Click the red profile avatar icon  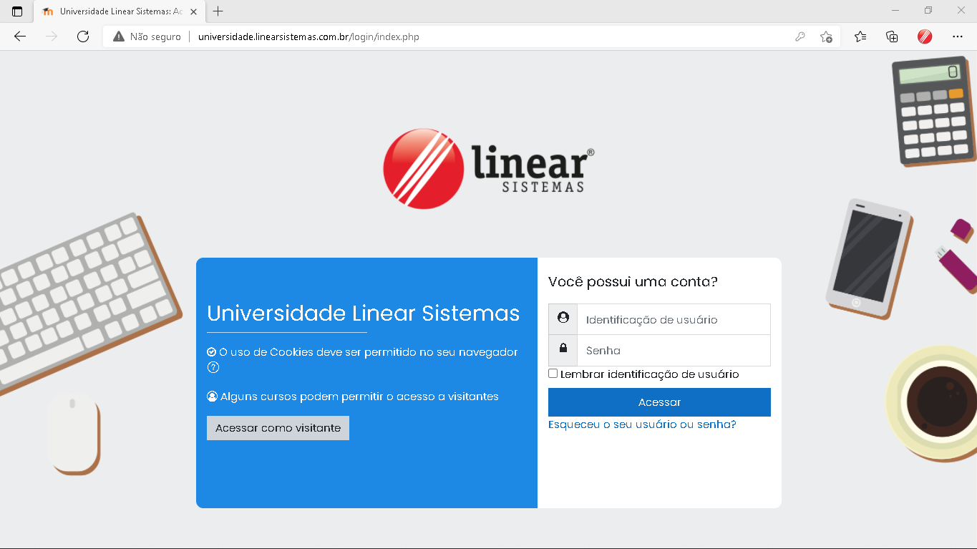tap(925, 37)
